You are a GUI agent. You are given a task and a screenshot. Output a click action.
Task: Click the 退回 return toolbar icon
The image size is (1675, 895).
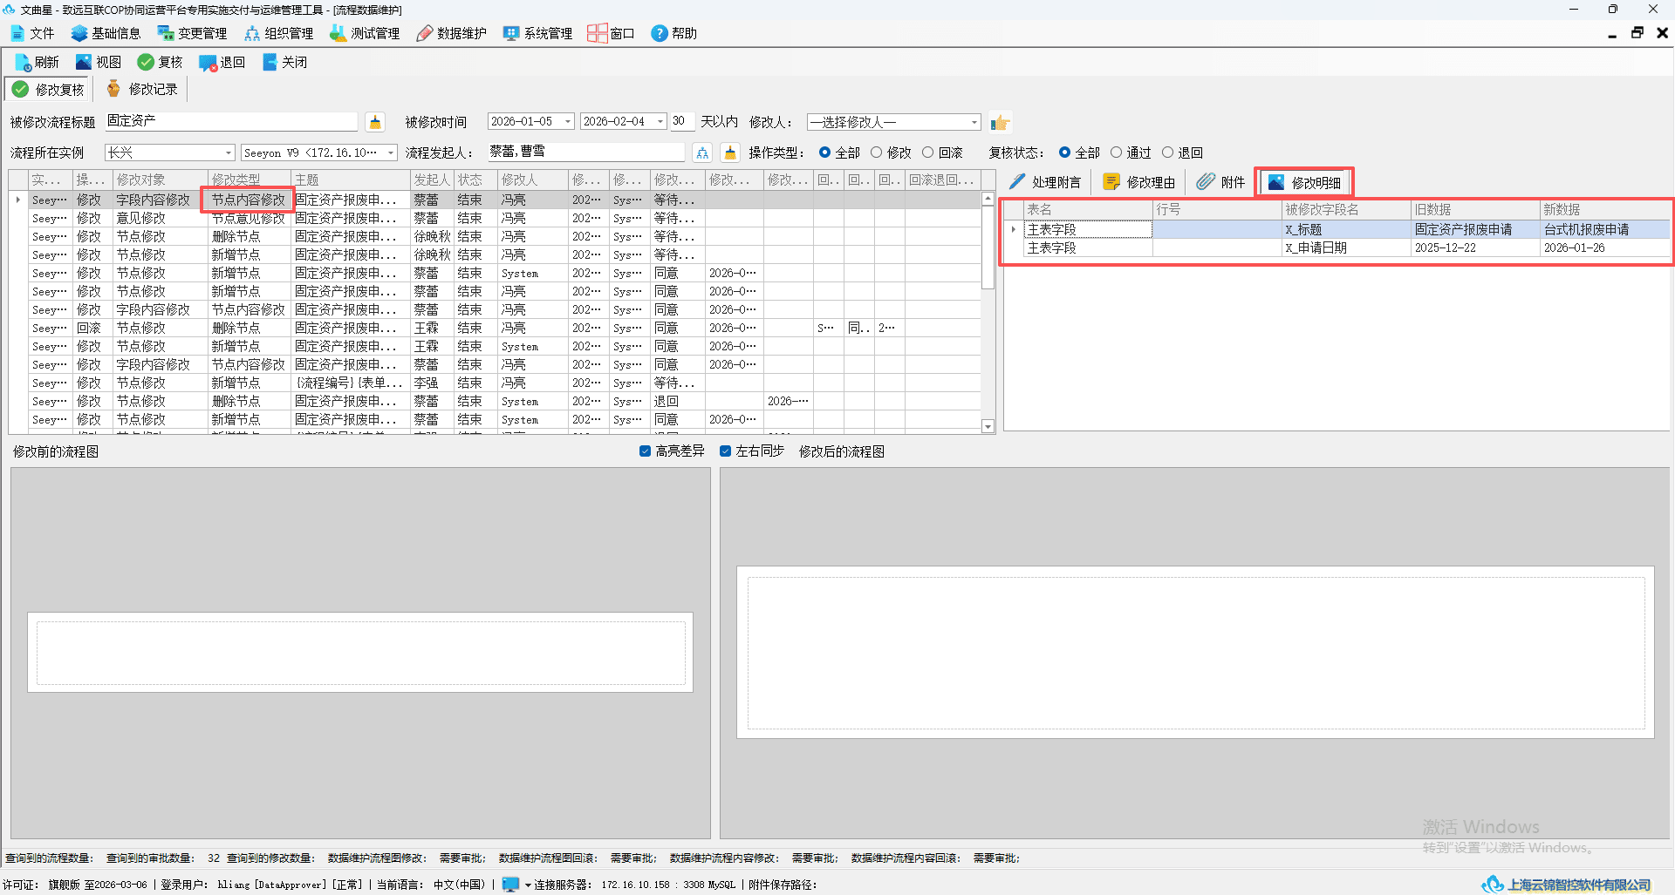[208, 63]
